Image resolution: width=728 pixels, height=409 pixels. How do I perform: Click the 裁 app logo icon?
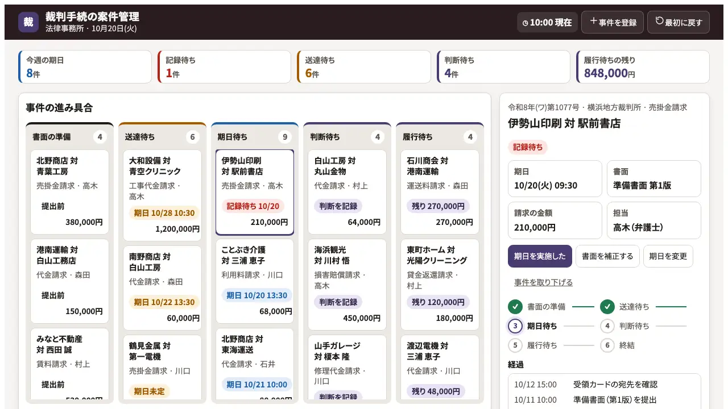point(28,22)
